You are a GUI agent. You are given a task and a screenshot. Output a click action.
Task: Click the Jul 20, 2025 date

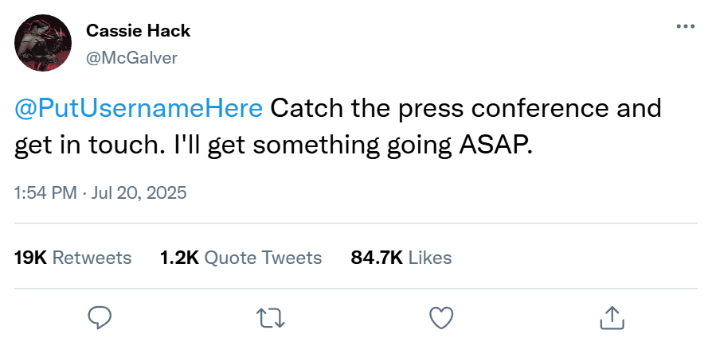[x=139, y=193]
